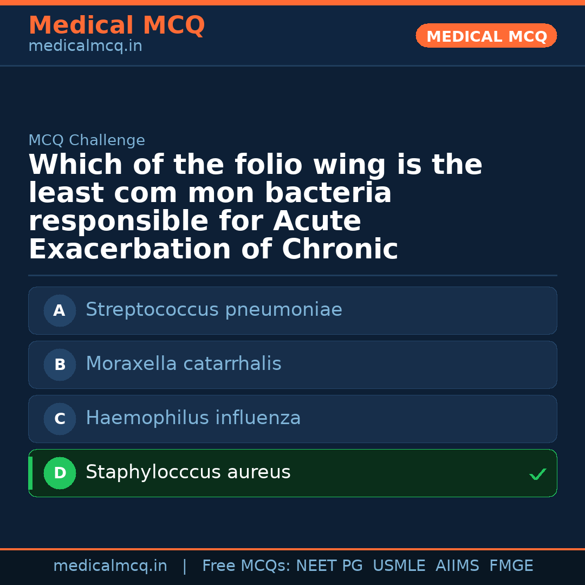Click the truncated question text to expand it
The height and width of the screenshot is (585, 585).
coord(255,206)
